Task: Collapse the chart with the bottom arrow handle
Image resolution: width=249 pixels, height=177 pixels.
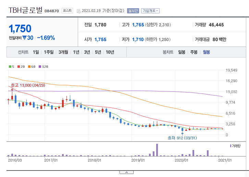Action: 127,172
